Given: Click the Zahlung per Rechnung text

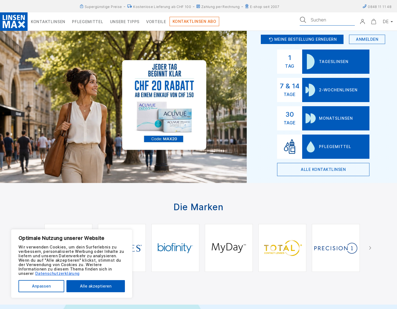Looking at the screenshot, I should [221, 7].
